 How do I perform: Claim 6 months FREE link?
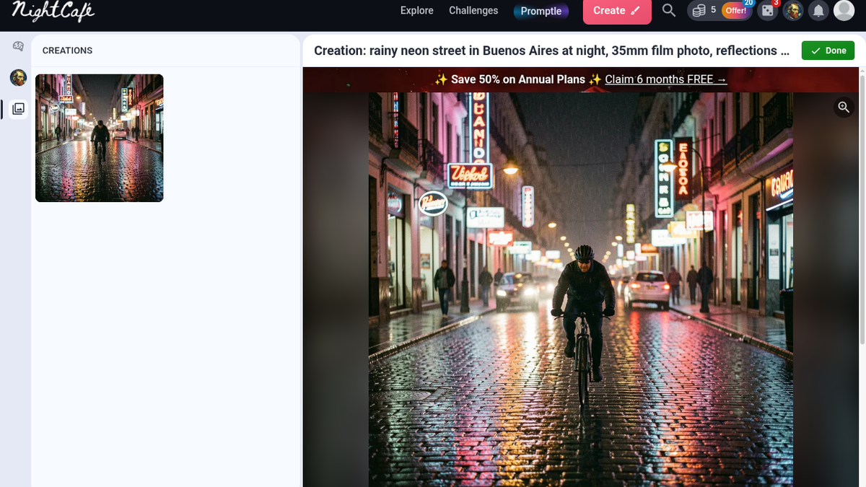(665, 79)
